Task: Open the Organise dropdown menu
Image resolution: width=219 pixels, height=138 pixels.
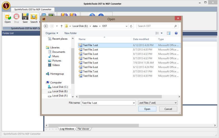Action: point(52,33)
